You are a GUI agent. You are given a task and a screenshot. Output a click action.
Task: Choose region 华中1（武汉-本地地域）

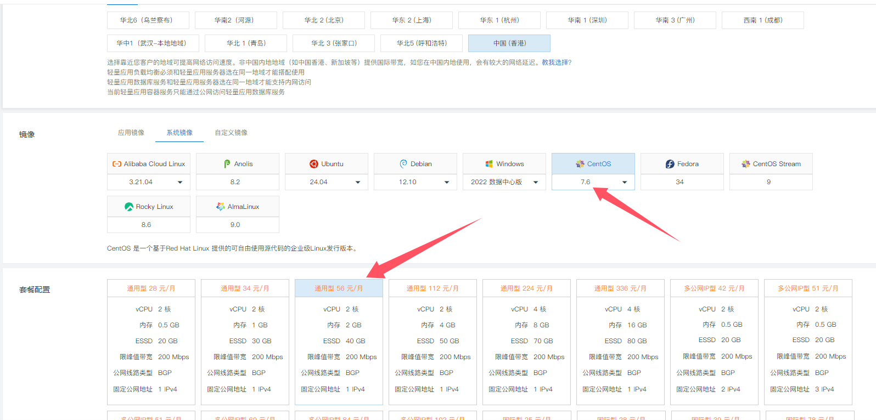[x=153, y=43]
